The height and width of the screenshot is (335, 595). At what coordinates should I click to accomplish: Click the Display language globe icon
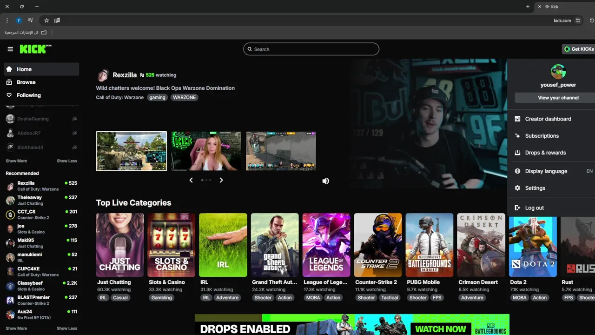click(x=517, y=171)
